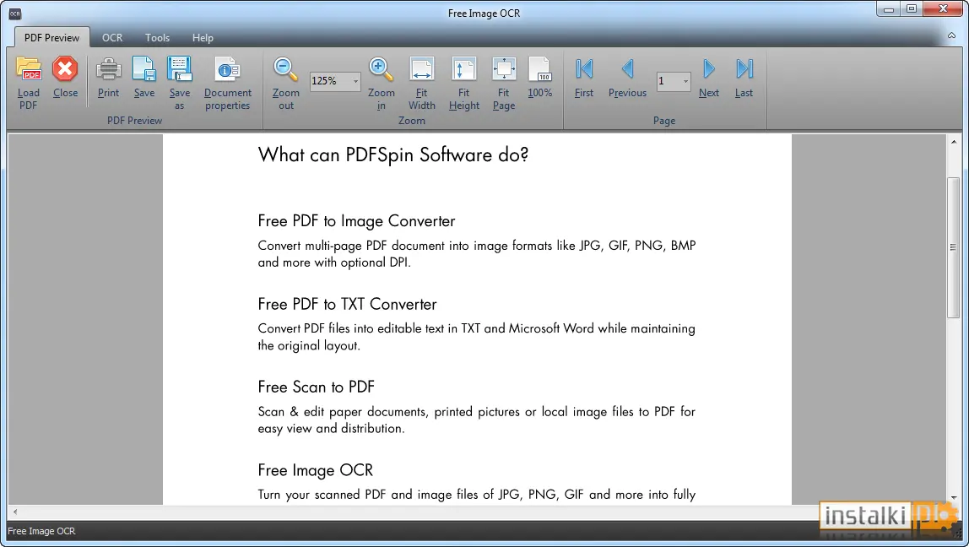969x547 pixels.
Task: Click the scroll up arrow
Action: pos(954,142)
